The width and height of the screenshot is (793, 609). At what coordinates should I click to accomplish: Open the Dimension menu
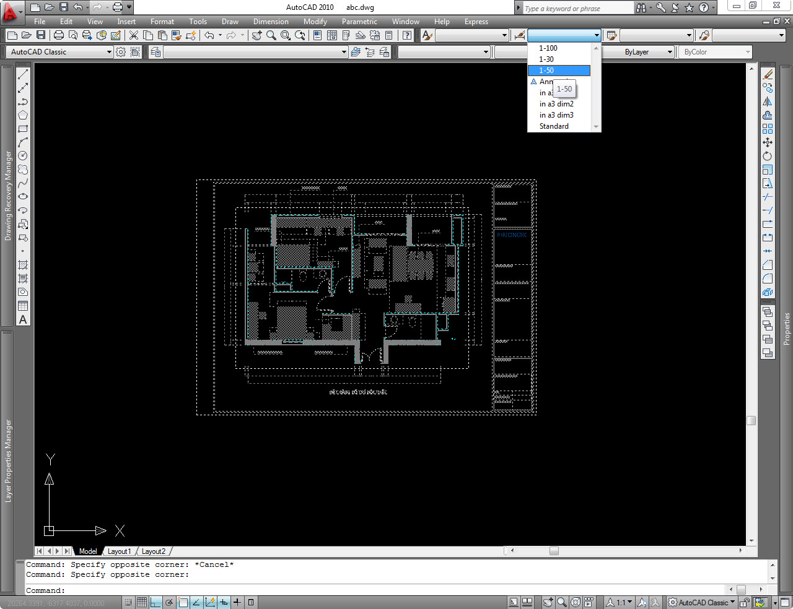[x=271, y=22]
